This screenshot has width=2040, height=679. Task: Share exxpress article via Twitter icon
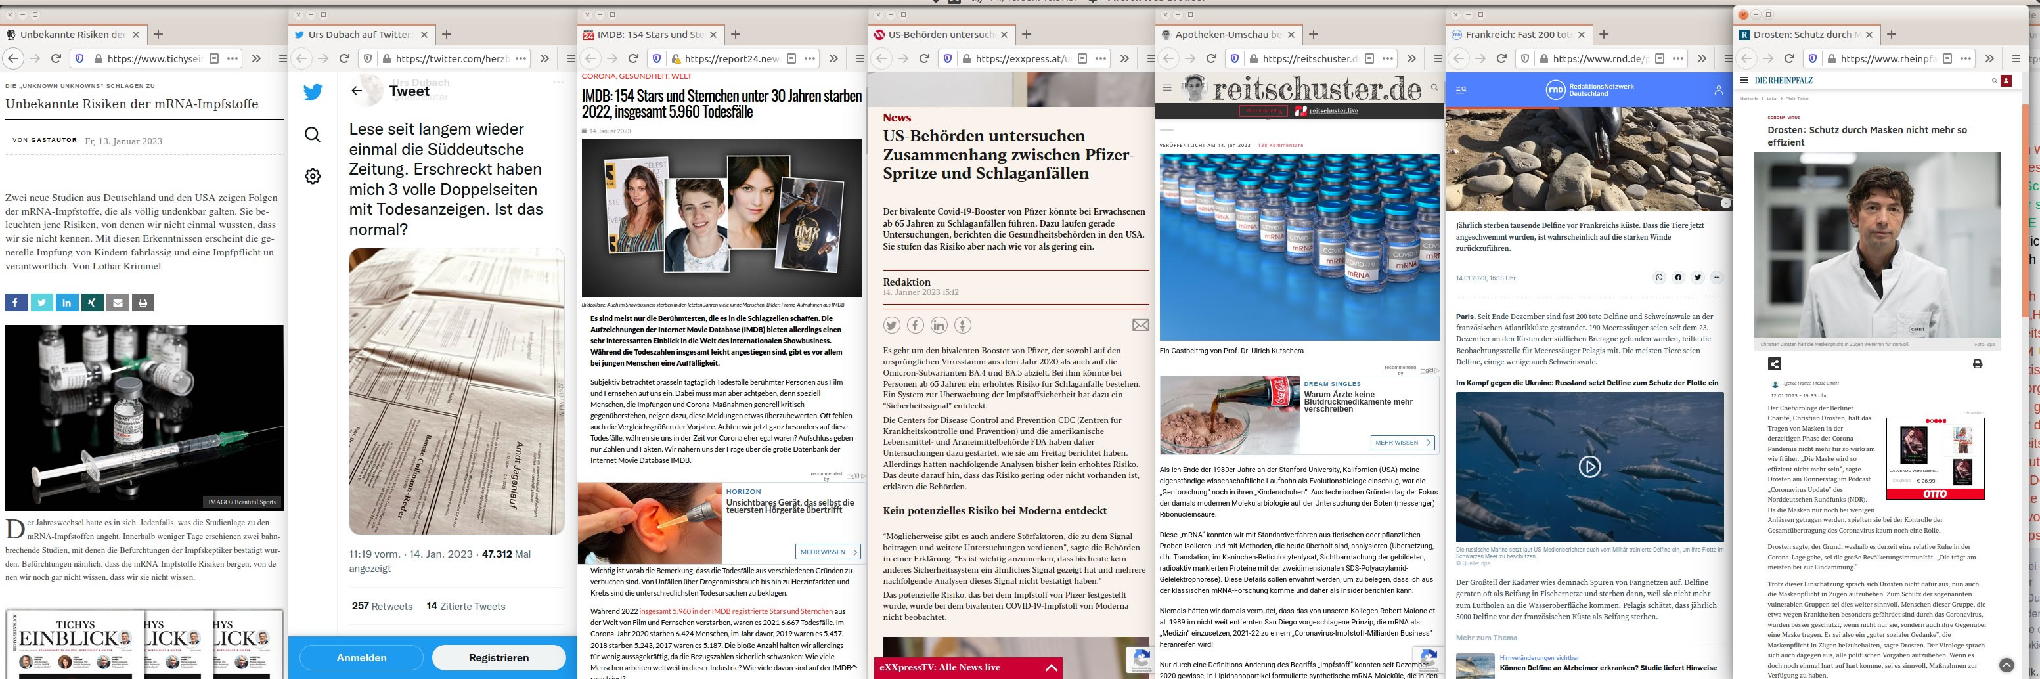click(x=892, y=325)
